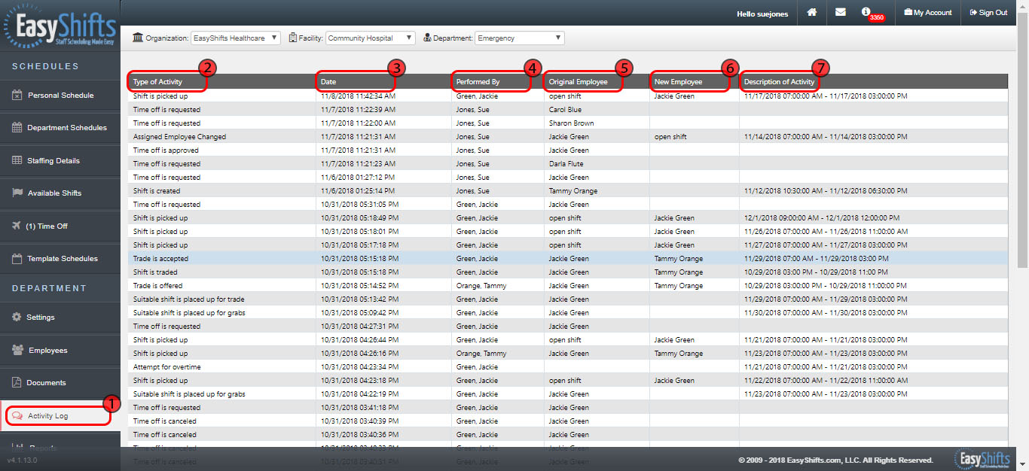Click the Employees people icon
Image resolution: width=1029 pixels, height=471 pixels.
[x=17, y=350]
